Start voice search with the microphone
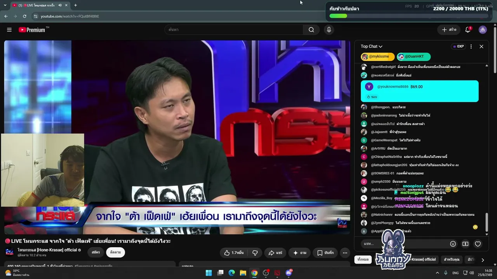Image resolution: width=497 pixels, height=279 pixels. [329, 30]
